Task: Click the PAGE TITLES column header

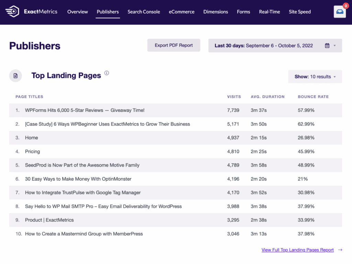Action: 29,96
